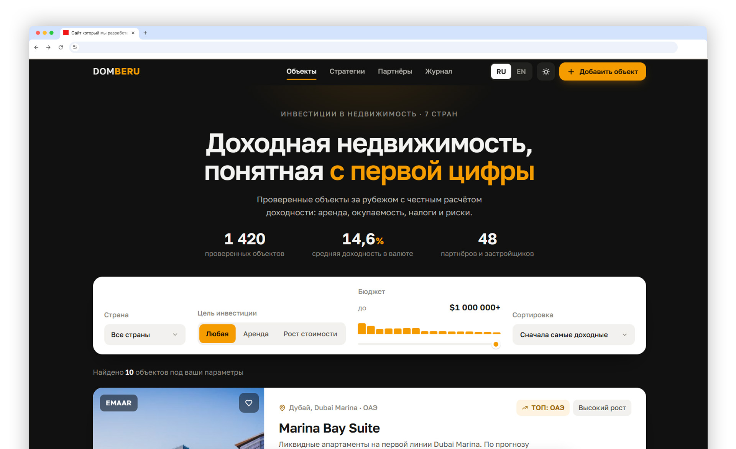This screenshot has width=736, height=449.
Task: Click the EMAAR developer badge
Action: tap(118, 403)
